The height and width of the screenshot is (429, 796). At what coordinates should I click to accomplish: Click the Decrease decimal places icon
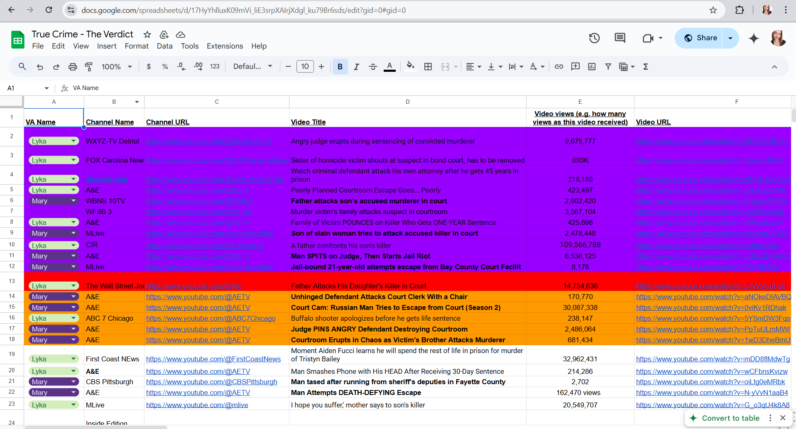click(x=181, y=66)
